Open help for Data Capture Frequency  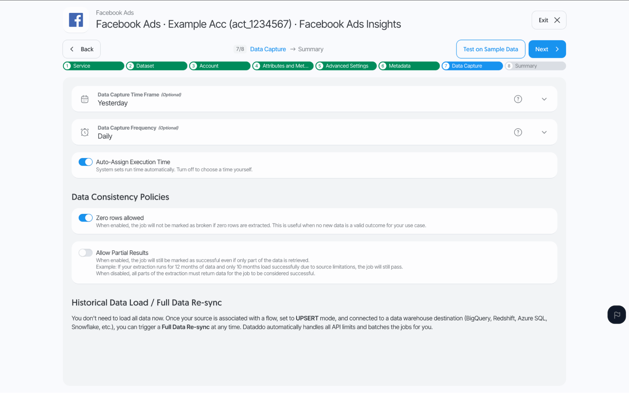(x=518, y=132)
